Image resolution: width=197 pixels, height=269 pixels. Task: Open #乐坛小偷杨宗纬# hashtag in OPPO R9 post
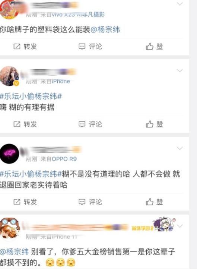(31, 174)
